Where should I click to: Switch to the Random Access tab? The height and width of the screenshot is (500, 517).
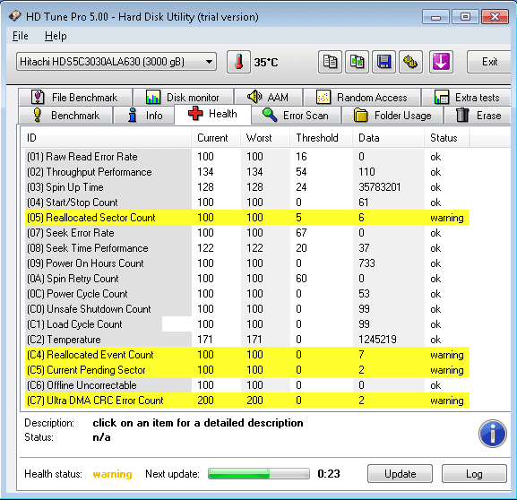tap(362, 98)
